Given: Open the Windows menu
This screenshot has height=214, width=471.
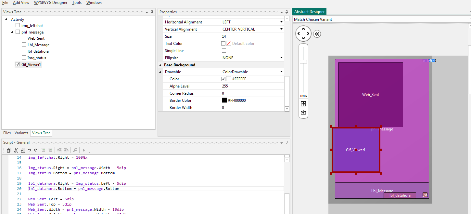Looking at the screenshot, I should click(94, 3).
